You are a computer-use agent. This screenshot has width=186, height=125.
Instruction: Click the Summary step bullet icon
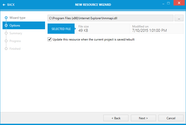pos(6,33)
